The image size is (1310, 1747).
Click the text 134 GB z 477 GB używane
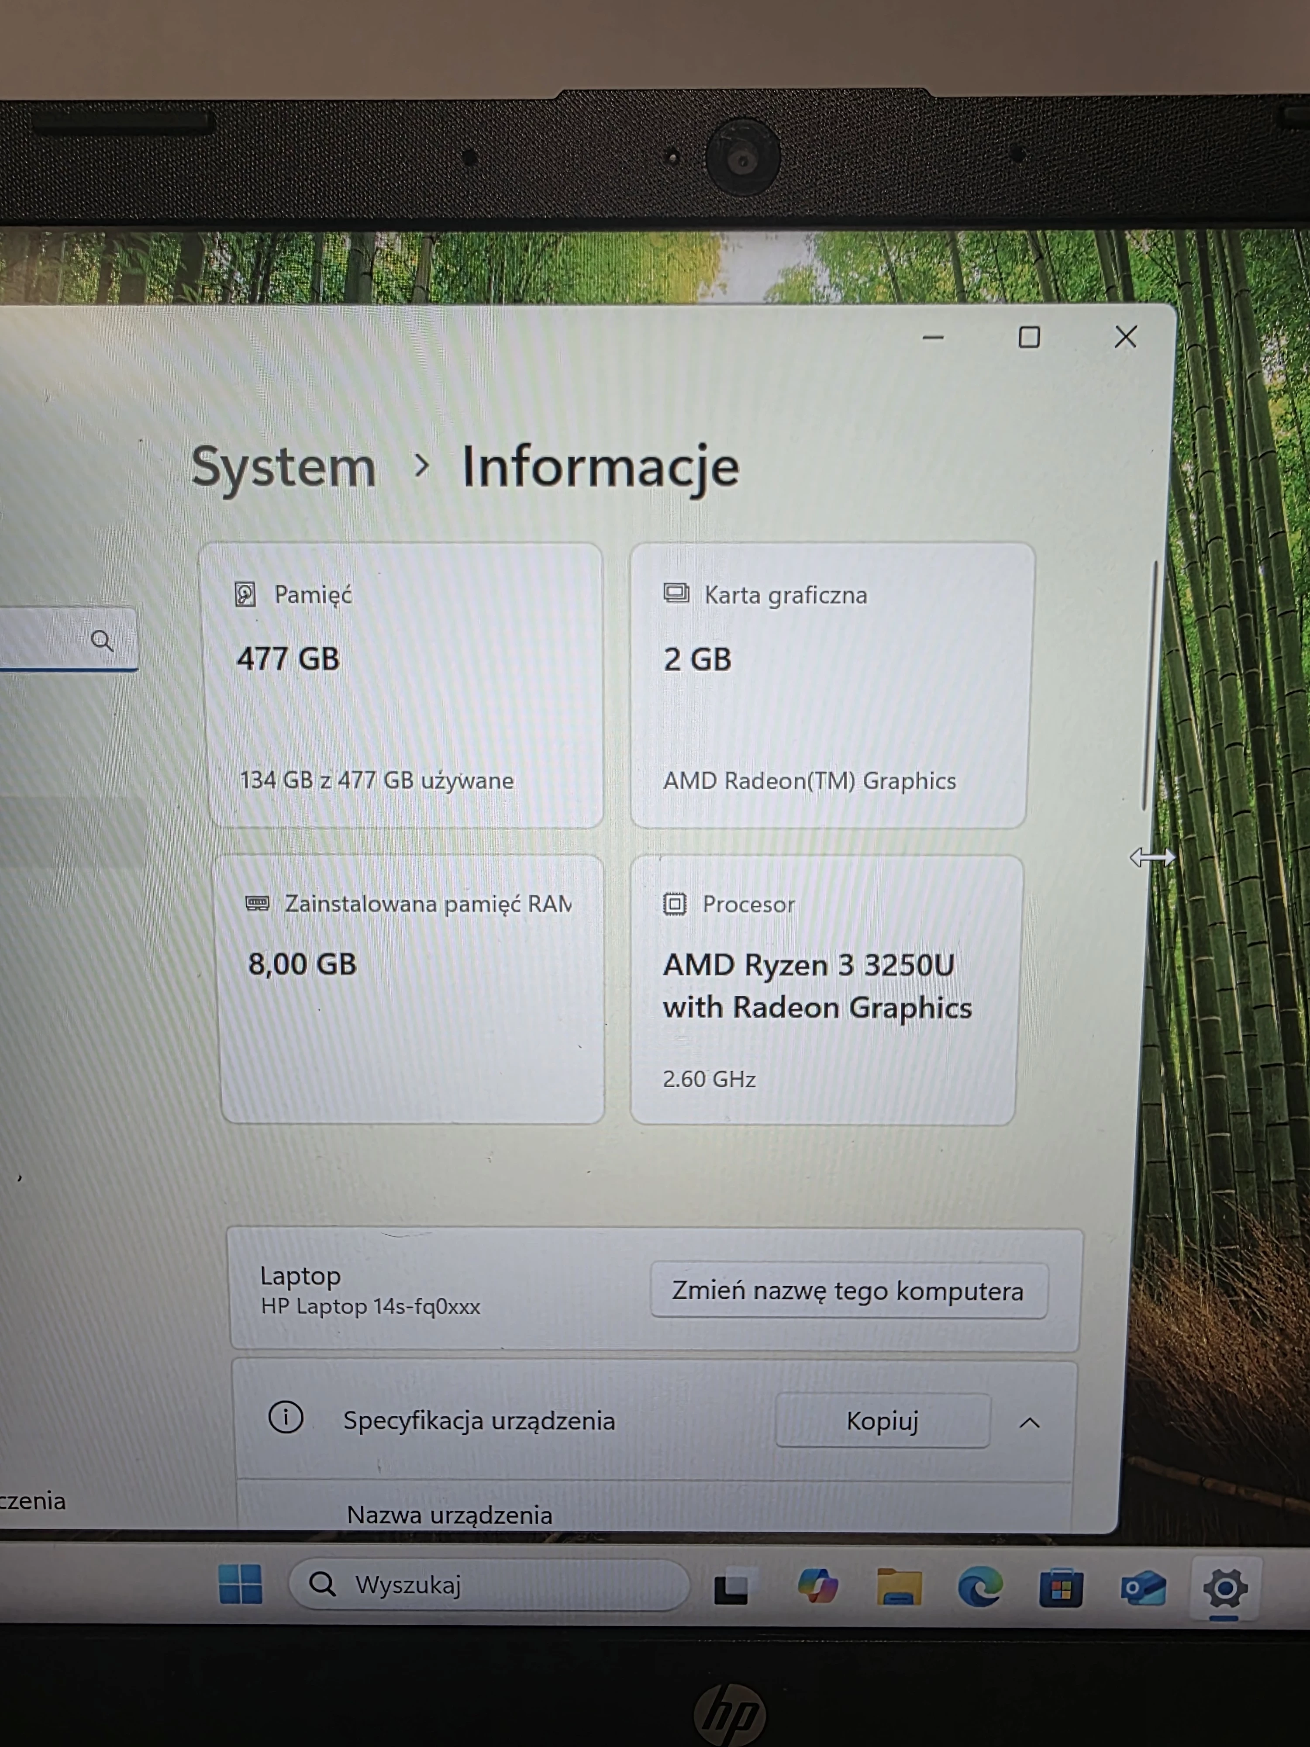click(x=377, y=780)
